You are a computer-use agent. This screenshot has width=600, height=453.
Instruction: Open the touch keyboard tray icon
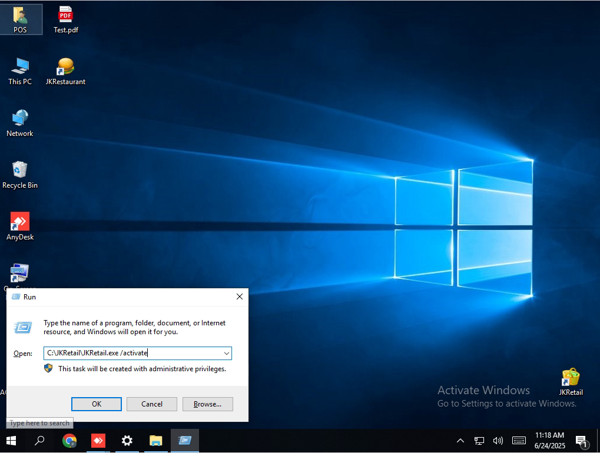pyautogui.click(x=519, y=441)
